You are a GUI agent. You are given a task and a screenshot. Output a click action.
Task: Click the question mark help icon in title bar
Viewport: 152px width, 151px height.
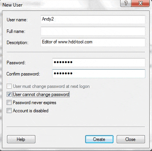[126, 3]
